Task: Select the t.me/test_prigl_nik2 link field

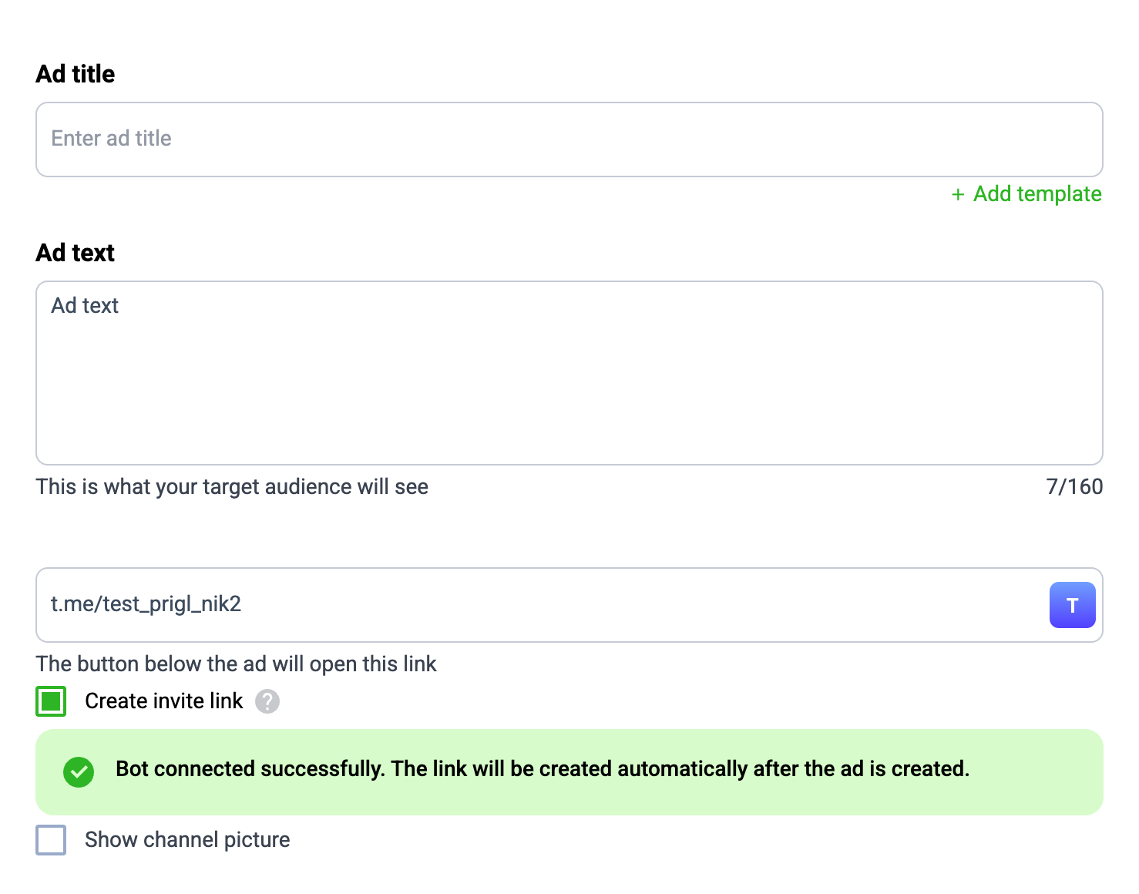Action: coord(569,605)
